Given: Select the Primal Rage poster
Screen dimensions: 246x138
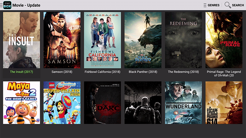Looking at the screenshot, I should tap(224, 40).
